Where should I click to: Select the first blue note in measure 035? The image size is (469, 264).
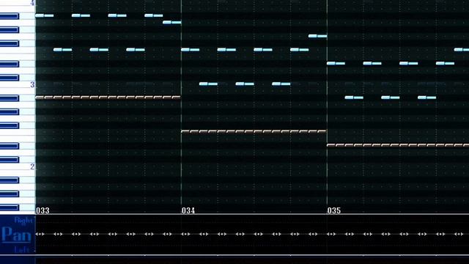(x=336, y=63)
